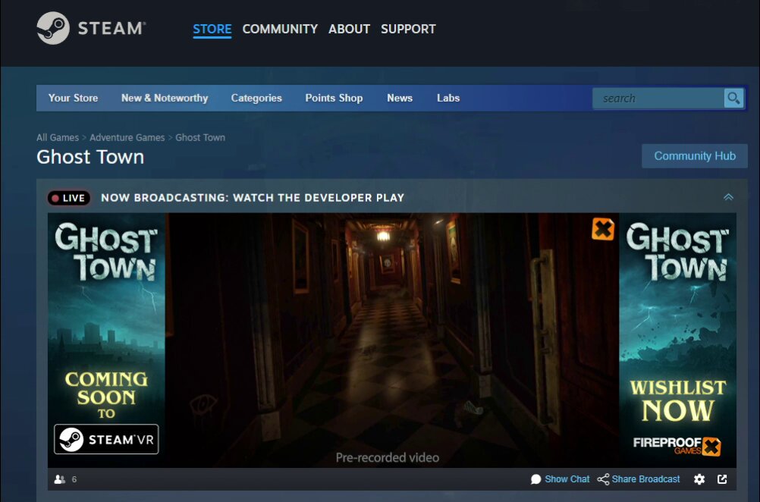The image size is (760, 502).
Task: Click the search magnifier icon
Action: [733, 99]
